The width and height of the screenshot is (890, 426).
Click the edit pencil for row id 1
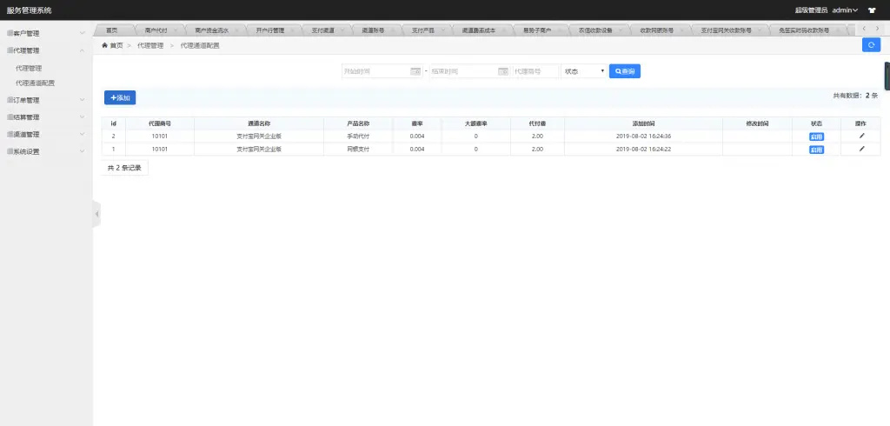coord(861,149)
